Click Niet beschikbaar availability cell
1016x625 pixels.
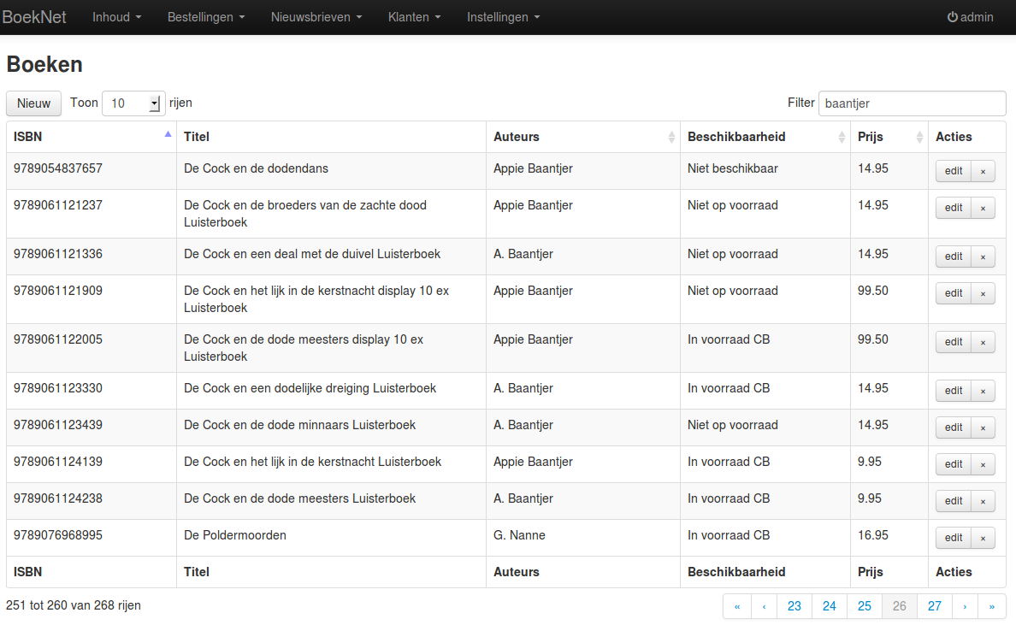(x=765, y=171)
